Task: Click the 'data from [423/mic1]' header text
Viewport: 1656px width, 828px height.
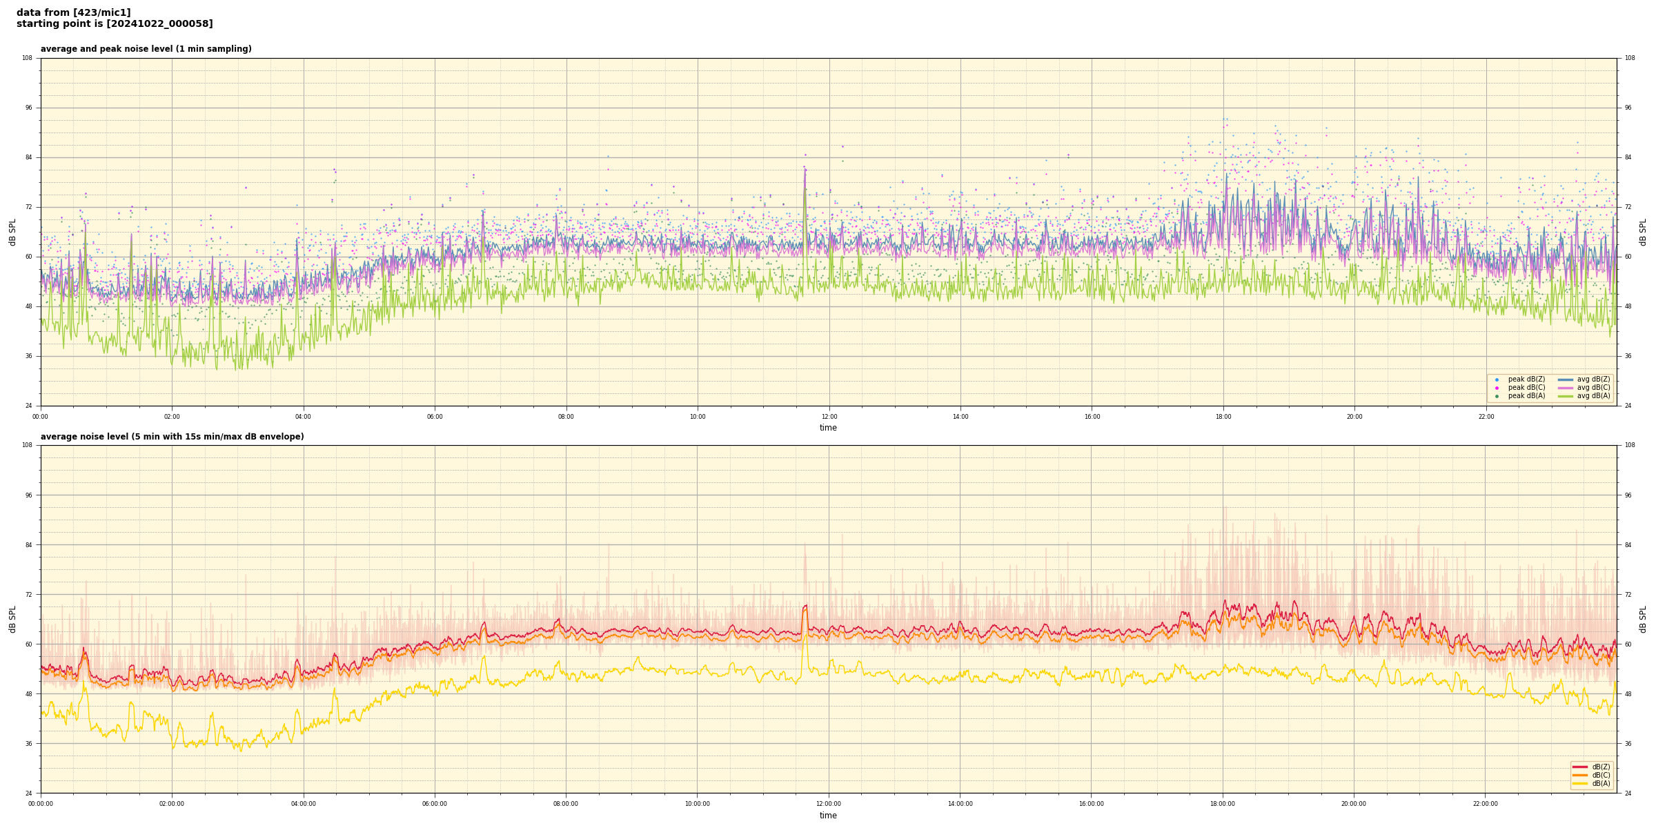Action: 73,12
